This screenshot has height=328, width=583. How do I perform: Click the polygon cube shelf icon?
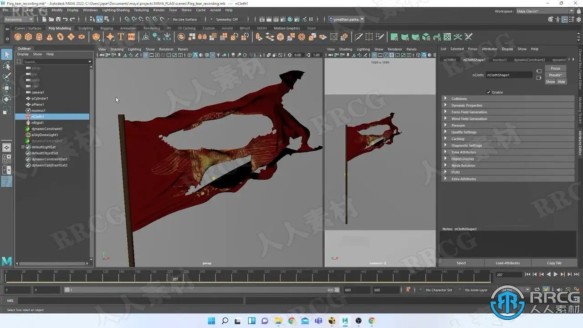(x=28, y=37)
